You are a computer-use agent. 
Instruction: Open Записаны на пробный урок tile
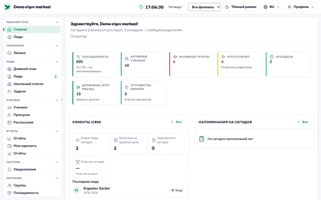click(x=128, y=144)
